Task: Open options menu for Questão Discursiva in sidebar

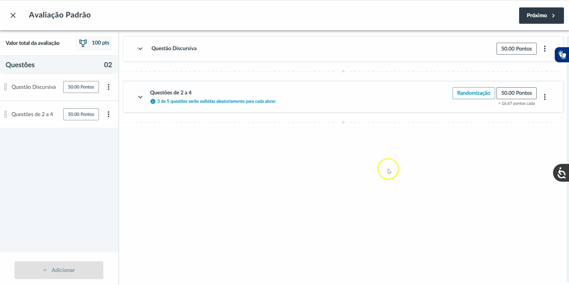Action: [x=108, y=87]
